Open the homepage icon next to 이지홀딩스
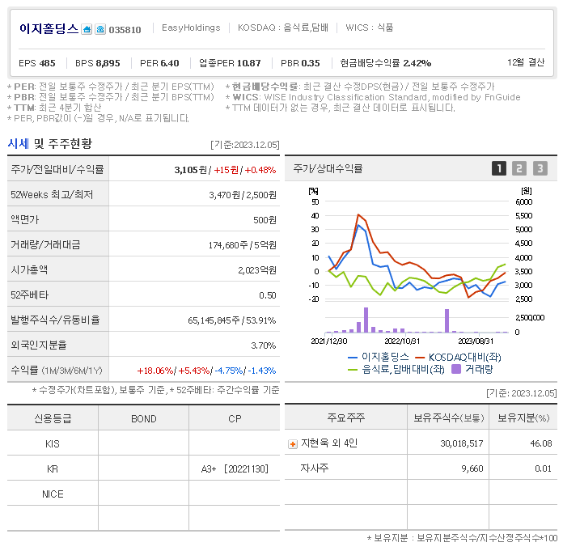This screenshot has height=551, width=563. tap(87, 29)
